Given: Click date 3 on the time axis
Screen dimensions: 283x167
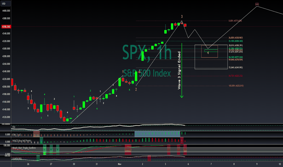Looking at the screenshot, I should [x=165, y=164].
